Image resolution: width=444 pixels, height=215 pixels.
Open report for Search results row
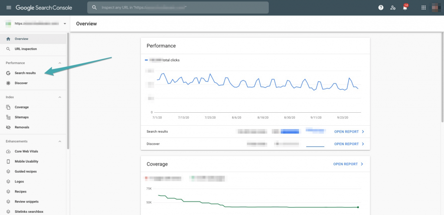click(x=349, y=131)
